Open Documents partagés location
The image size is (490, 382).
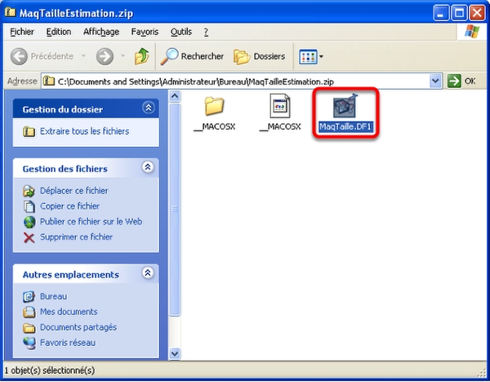pyautogui.click(x=78, y=327)
